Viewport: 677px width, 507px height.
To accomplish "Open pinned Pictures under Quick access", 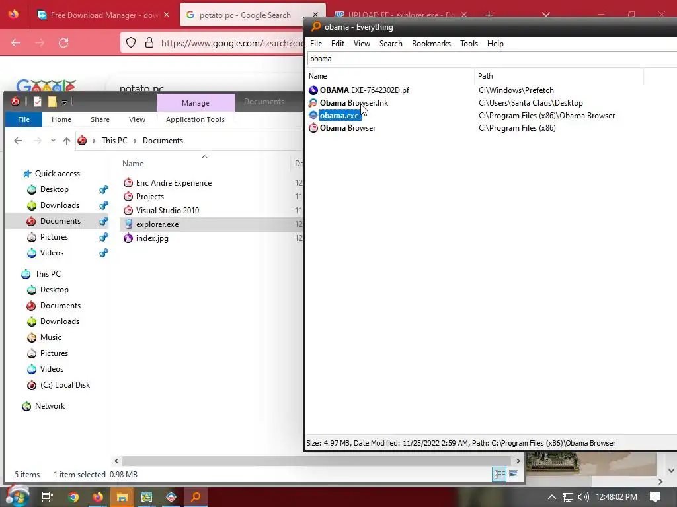I will (54, 237).
